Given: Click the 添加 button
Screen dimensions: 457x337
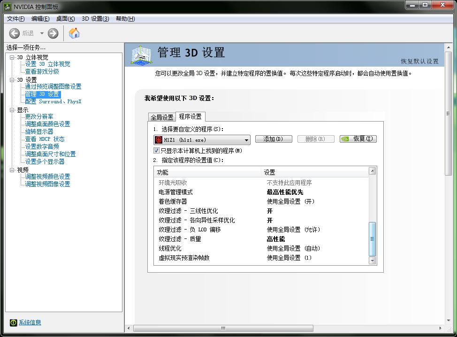Looking at the screenshot, I should [274, 139].
